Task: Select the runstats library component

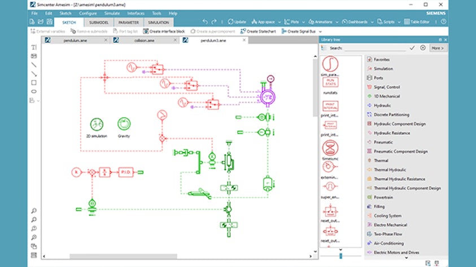Action: pyautogui.click(x=330, y=82)
